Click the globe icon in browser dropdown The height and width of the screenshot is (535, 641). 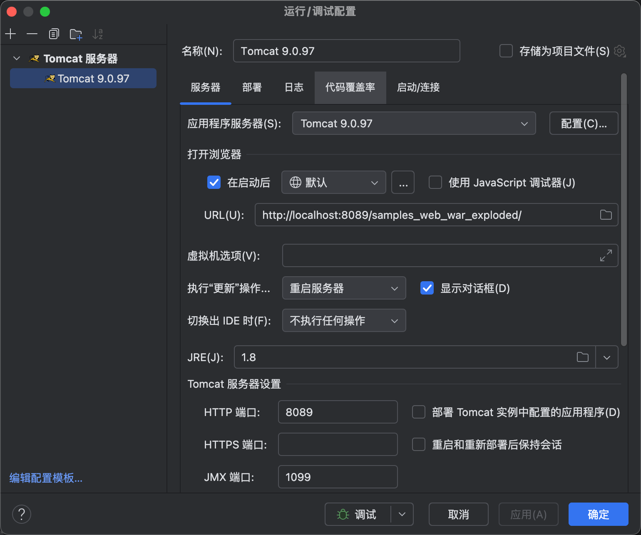coord(296,182)
